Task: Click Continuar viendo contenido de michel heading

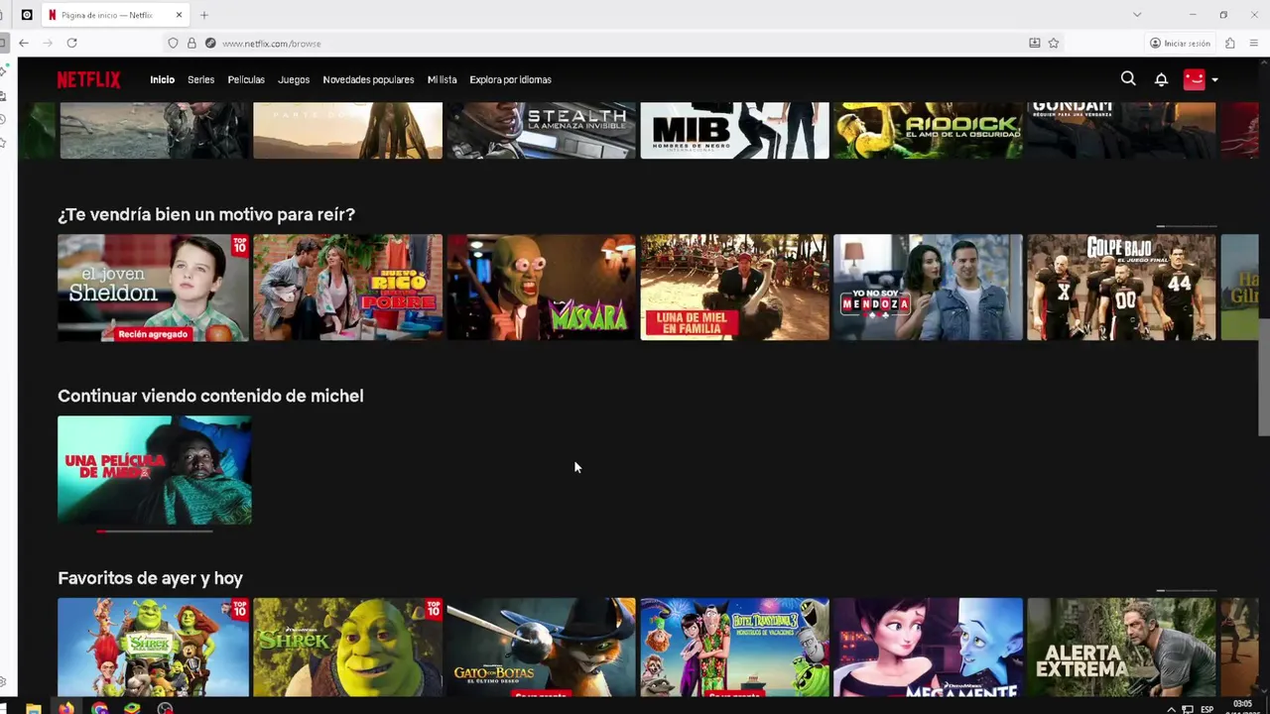Action: [x=210, y=396]
